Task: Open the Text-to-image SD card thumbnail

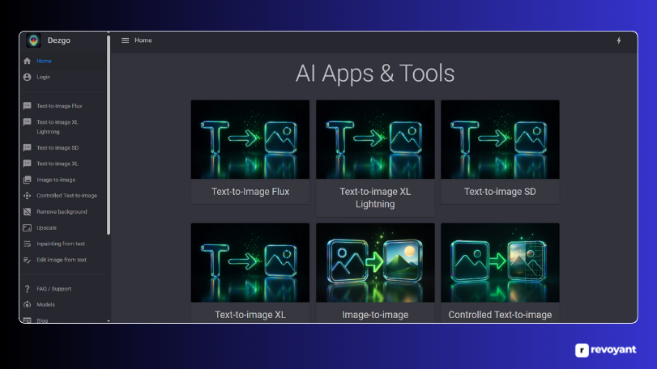Action: tap(500, 139)
